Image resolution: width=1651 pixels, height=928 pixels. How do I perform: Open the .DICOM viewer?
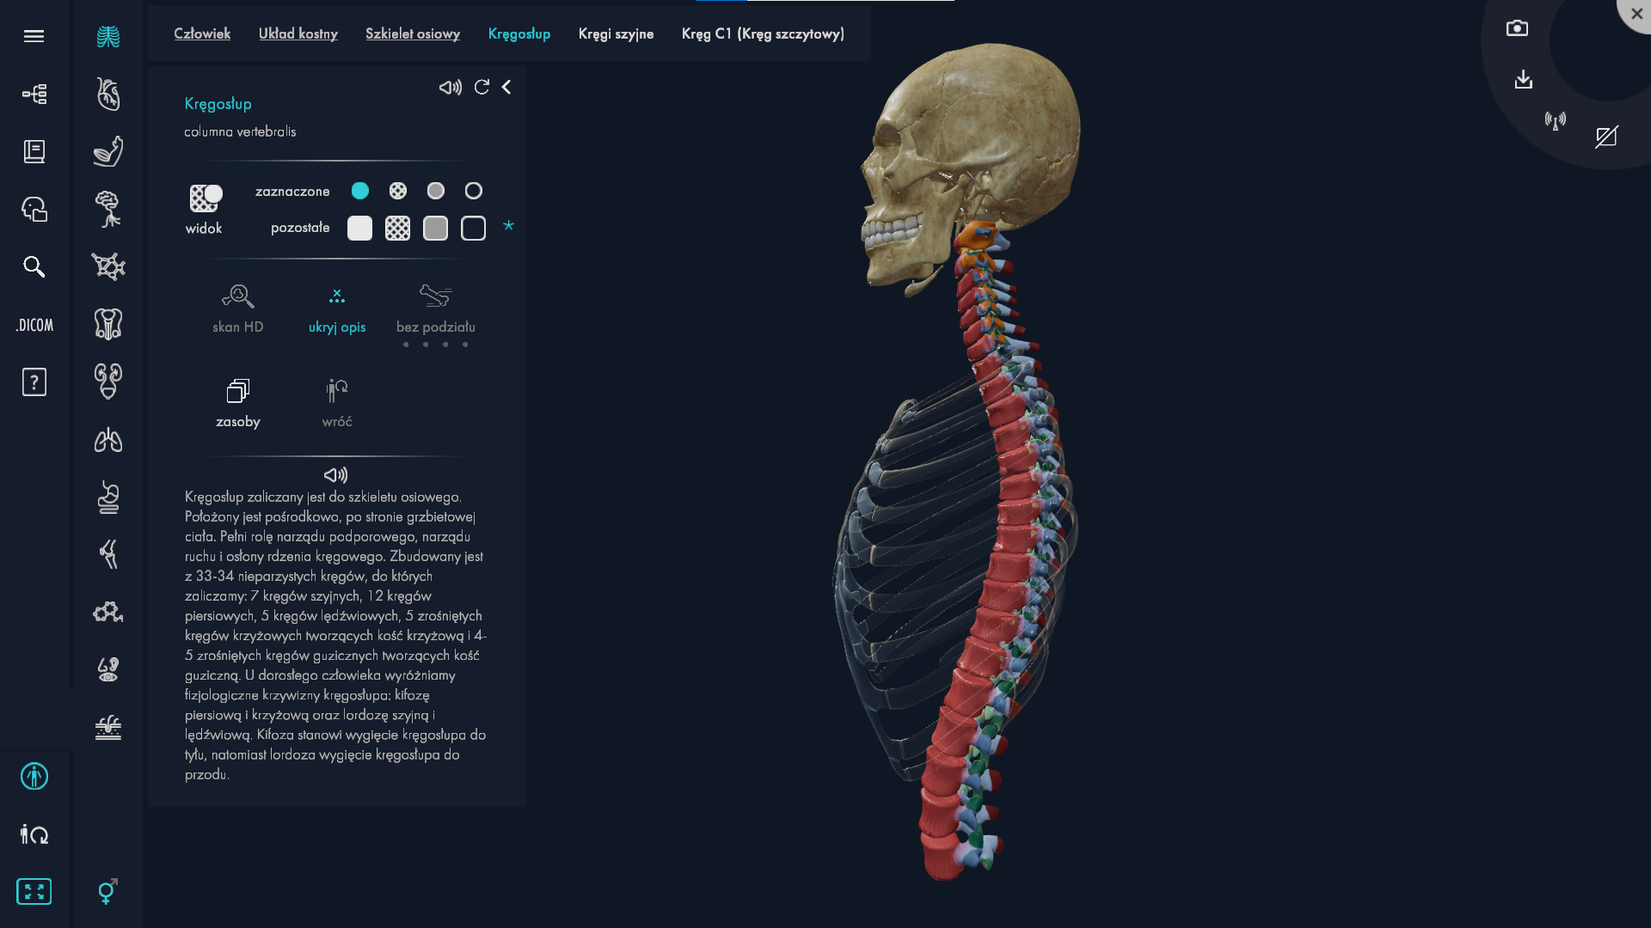(34, 325)
